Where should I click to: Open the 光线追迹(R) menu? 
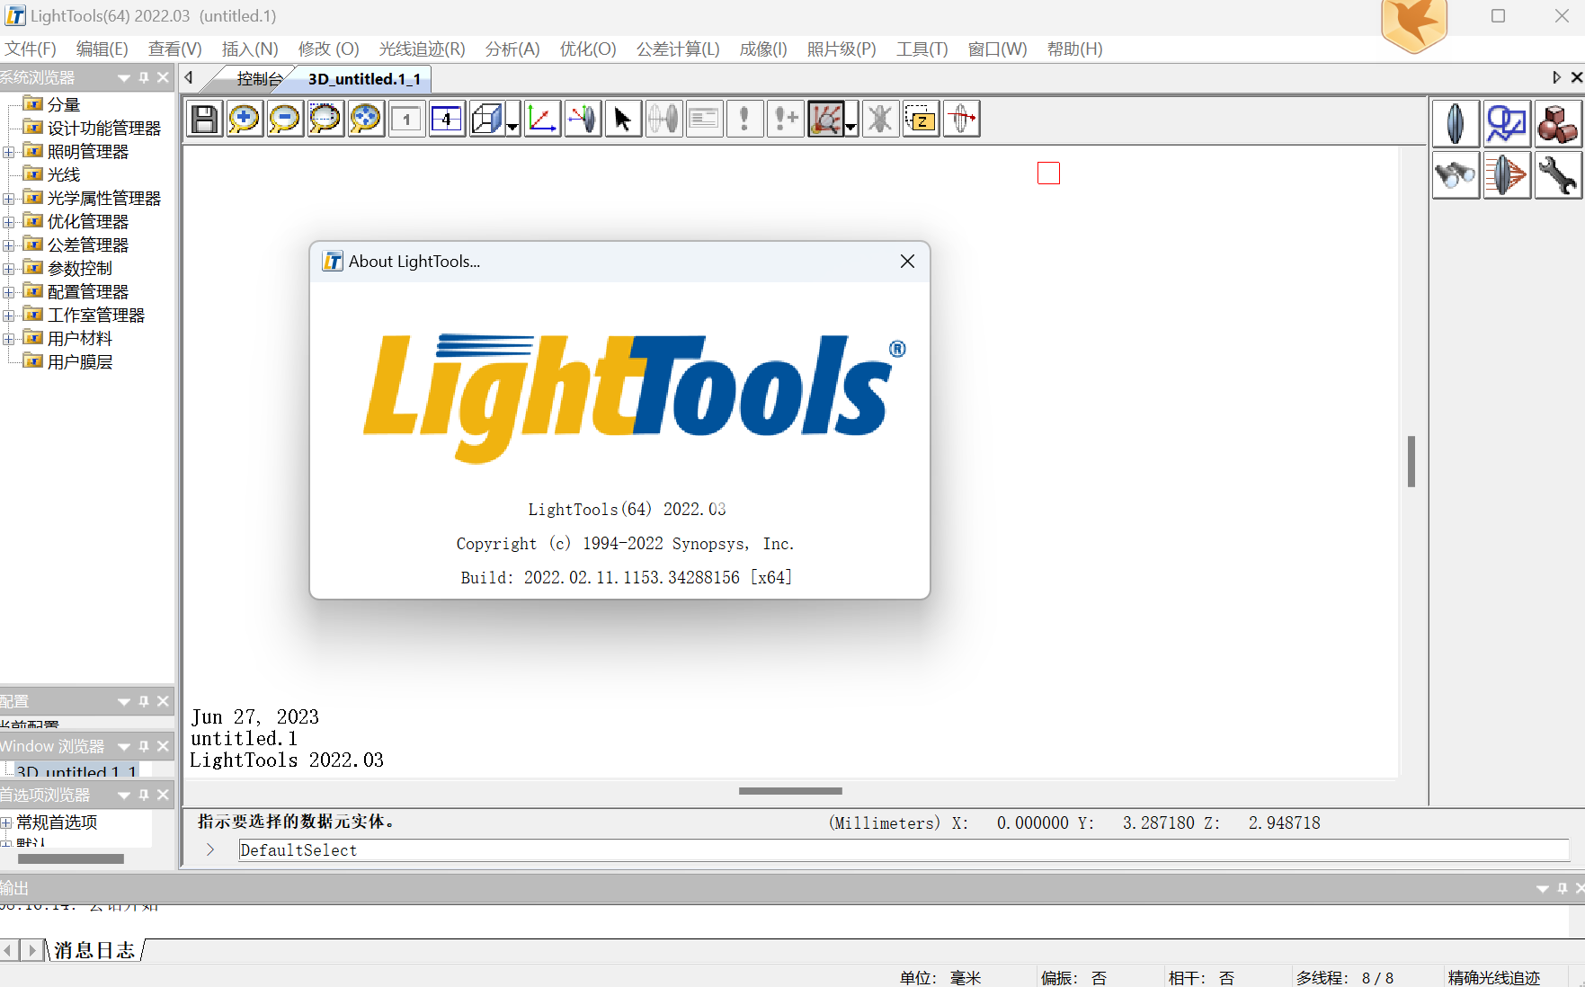(x=423, y=49)
